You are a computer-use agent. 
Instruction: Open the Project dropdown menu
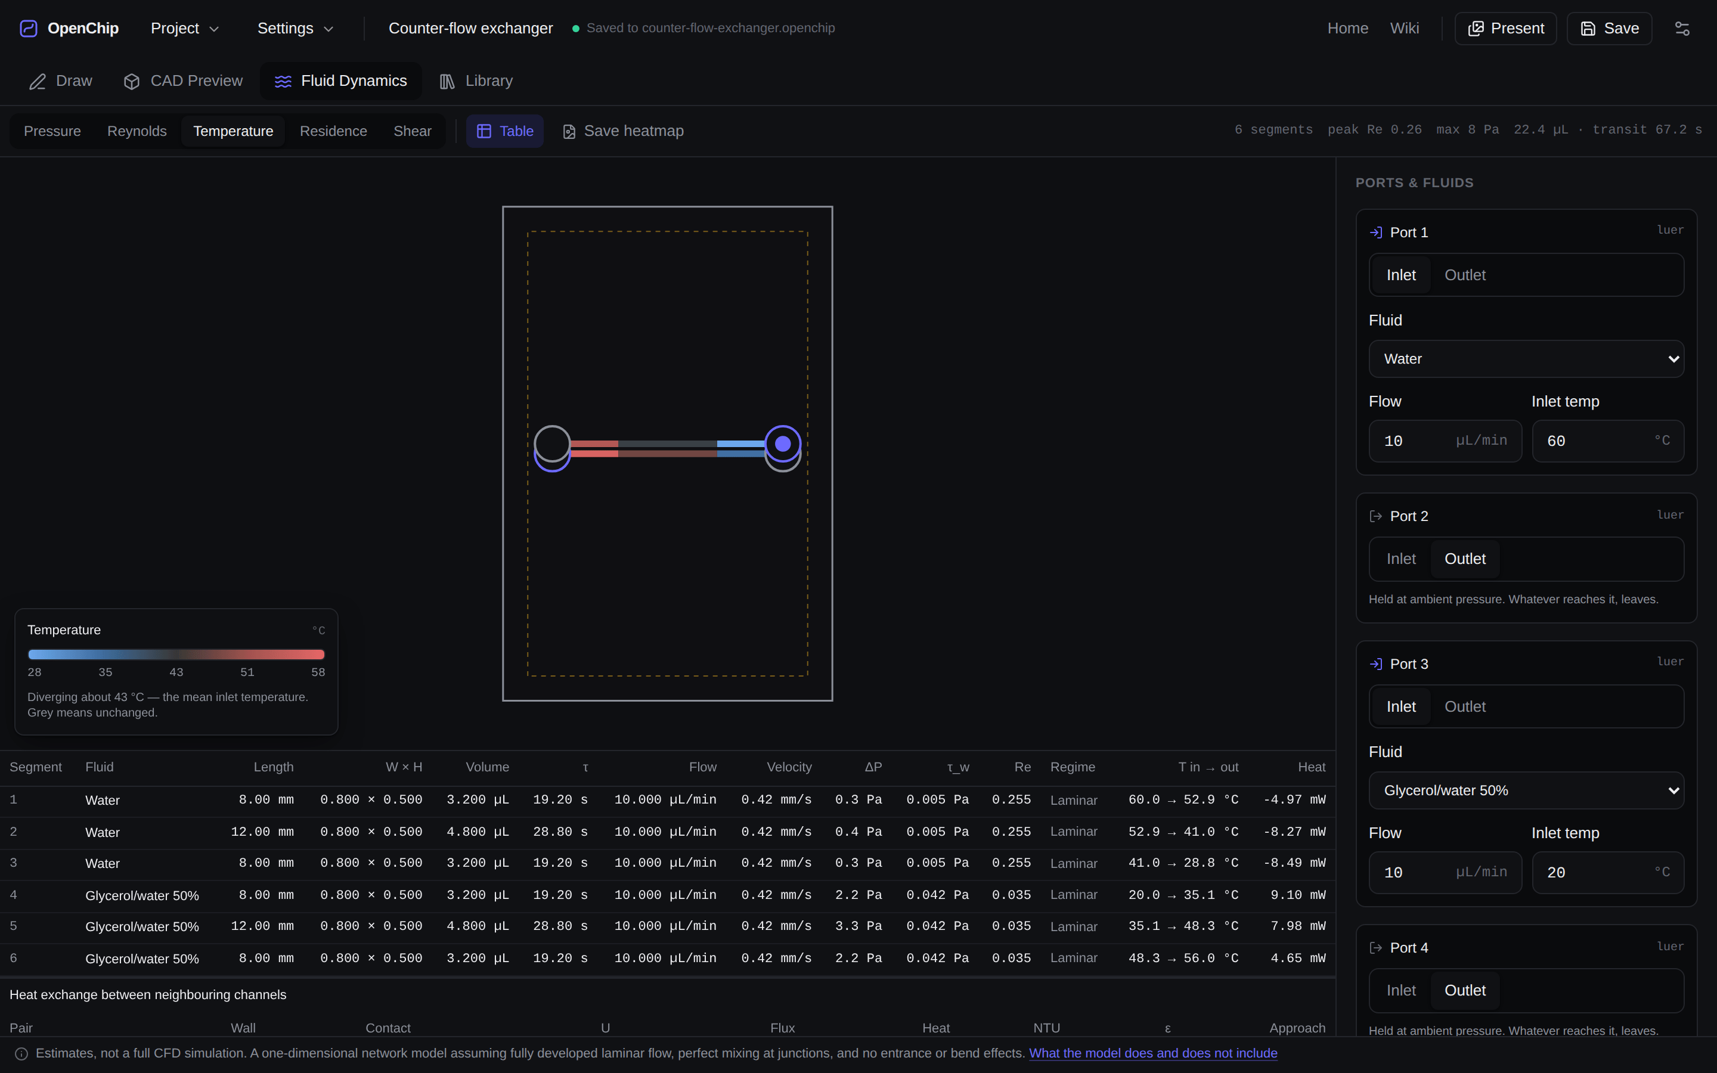coord(184,29)
